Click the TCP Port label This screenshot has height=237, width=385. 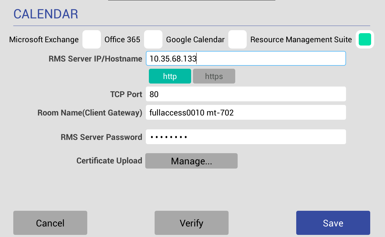point(126,94)
